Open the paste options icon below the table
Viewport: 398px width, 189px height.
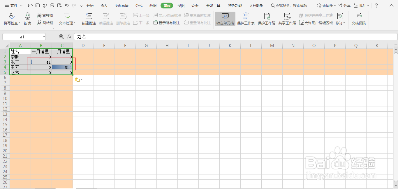click(x=78, y=79)
